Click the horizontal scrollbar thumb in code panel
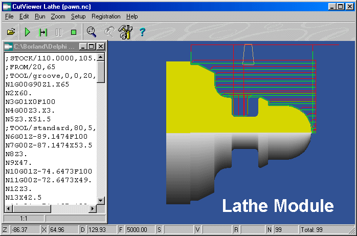The image size is (357, 236). coord(32,208)
